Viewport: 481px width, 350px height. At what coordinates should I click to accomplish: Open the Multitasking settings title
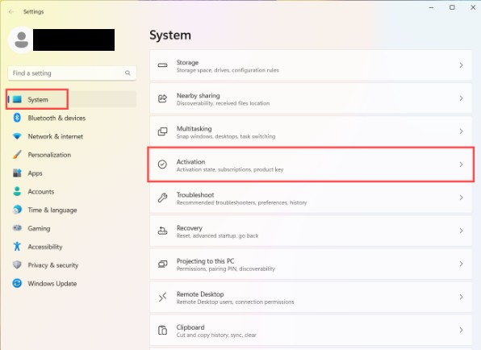[x=194, y=128]
